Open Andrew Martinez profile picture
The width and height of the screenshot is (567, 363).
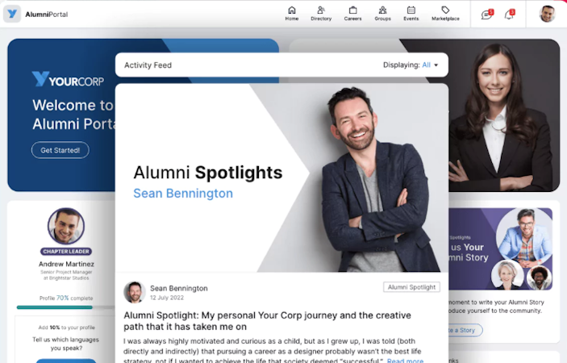66,227
